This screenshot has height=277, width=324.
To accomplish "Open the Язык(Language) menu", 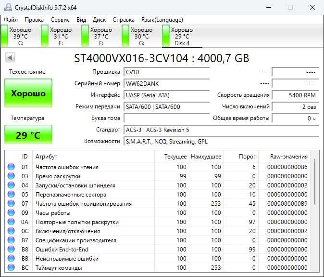I will click(162, 20).
